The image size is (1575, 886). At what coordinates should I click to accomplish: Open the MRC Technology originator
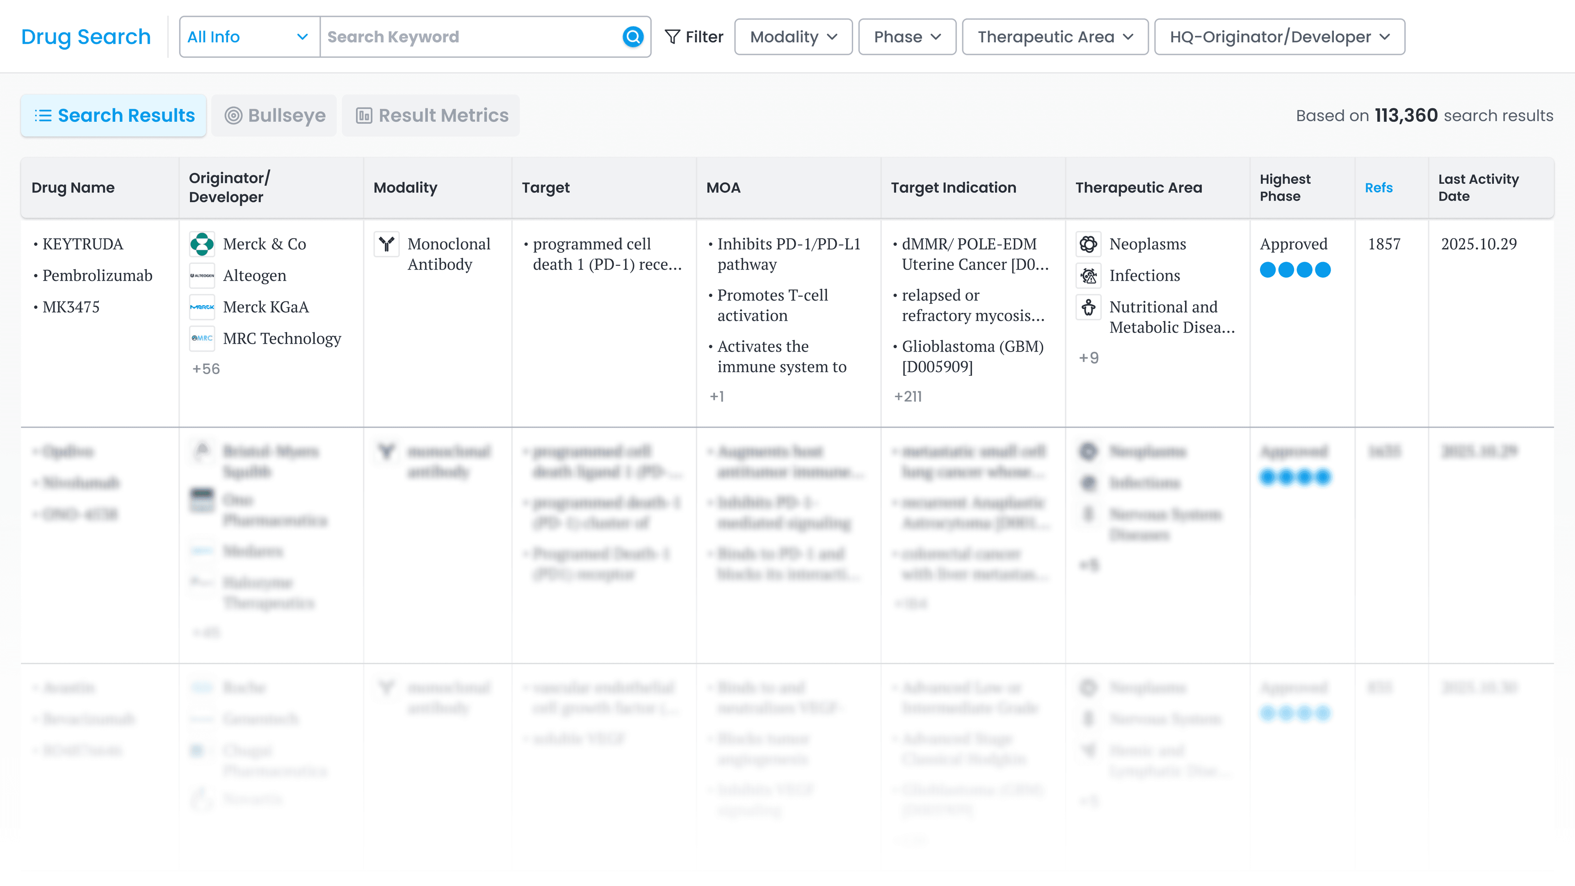click(x=282, y=338)
